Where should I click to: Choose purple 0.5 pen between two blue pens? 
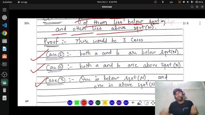click(x=119, y=103)
